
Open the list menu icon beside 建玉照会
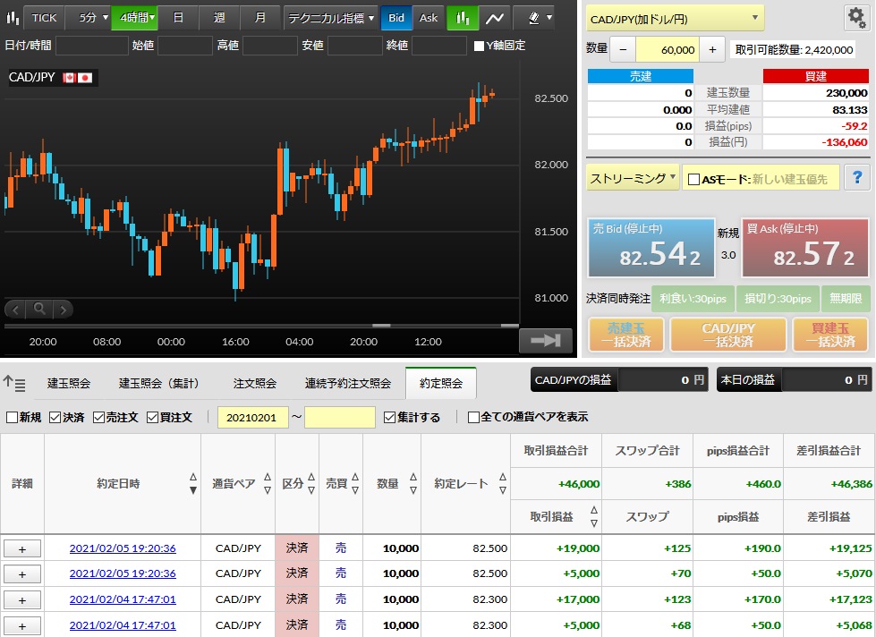[x=14, y=383]
